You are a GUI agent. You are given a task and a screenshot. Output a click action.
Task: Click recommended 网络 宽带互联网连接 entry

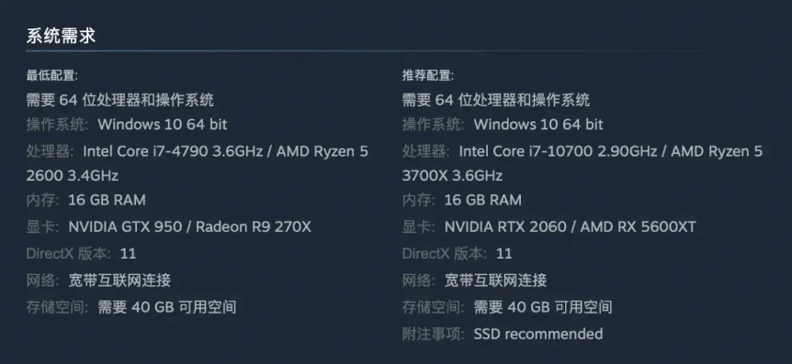(474, 281)
